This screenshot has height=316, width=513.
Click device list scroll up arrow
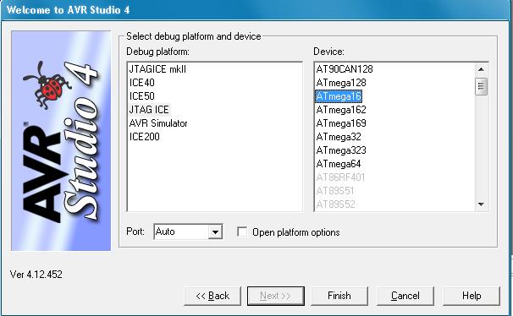(481, 69)
